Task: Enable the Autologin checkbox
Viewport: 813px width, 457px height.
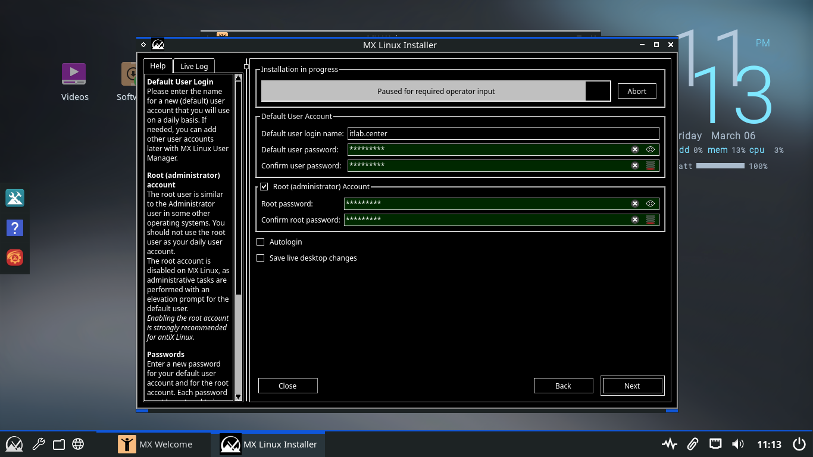Action: click(x=260, y=242)
